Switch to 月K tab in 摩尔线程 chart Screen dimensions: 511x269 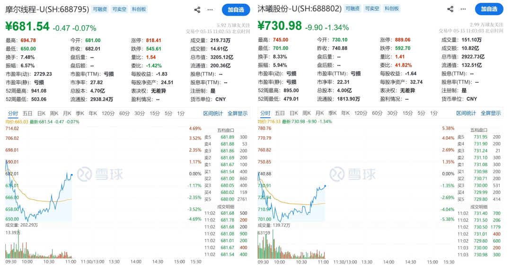point(67,113)
